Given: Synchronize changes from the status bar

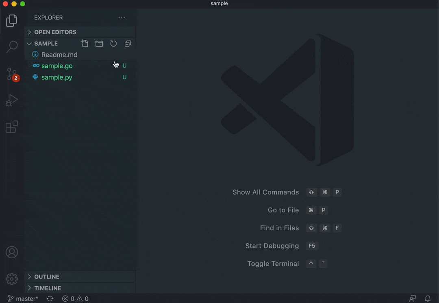Looking at the screenshot, I should pos(50,298).
